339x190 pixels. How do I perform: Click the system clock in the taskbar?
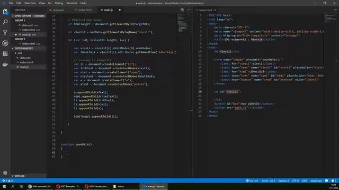334,186
